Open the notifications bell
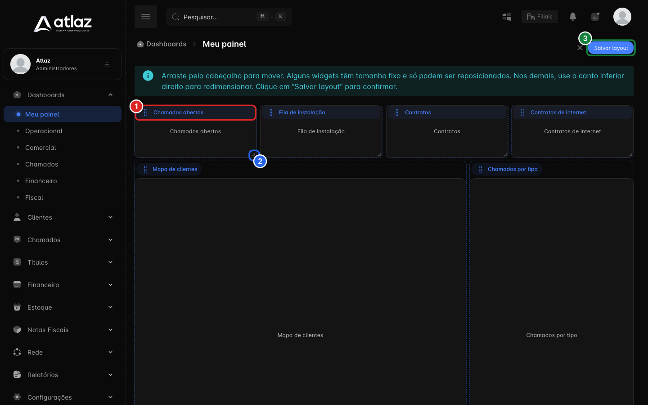Image resolution: width=648 pixels, height=405 pixels. point(572,17)
